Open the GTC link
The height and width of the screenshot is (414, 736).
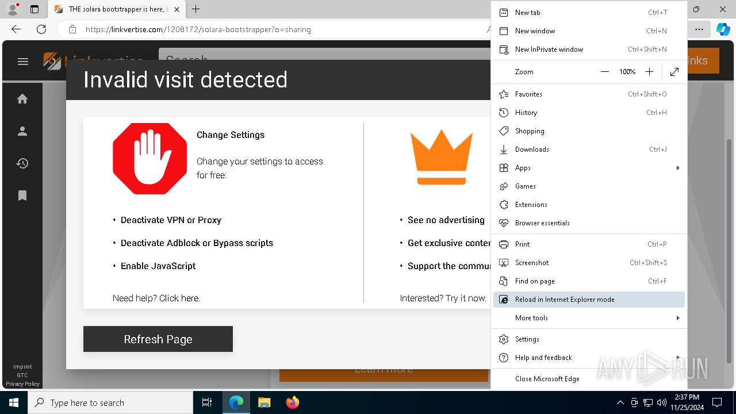22,375
